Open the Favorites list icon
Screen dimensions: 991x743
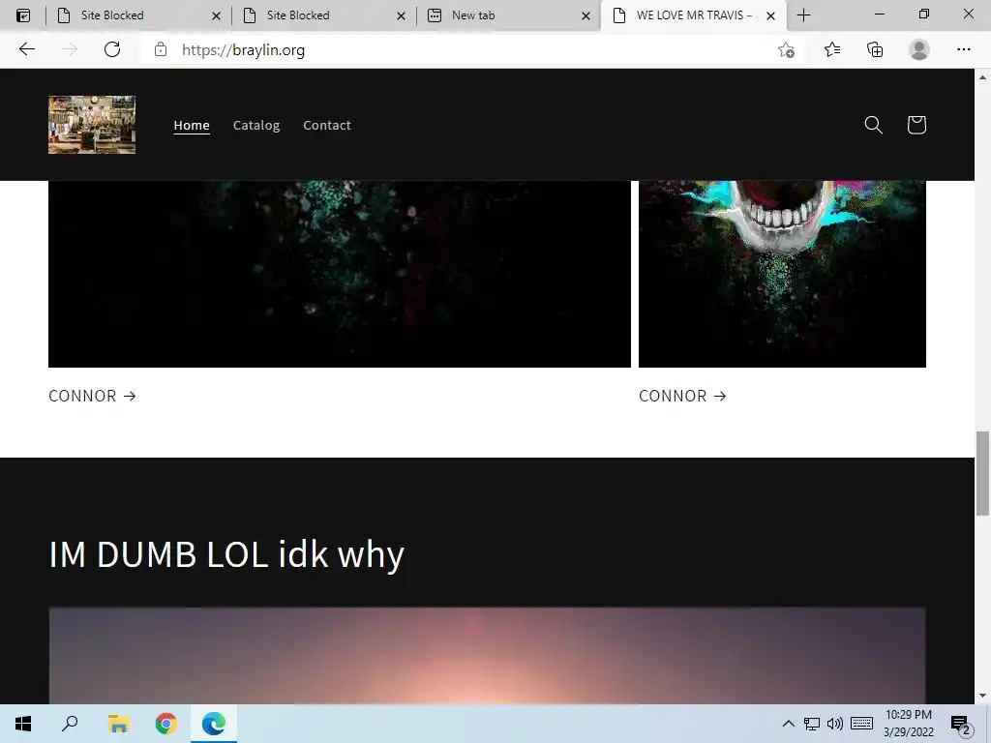832,49
